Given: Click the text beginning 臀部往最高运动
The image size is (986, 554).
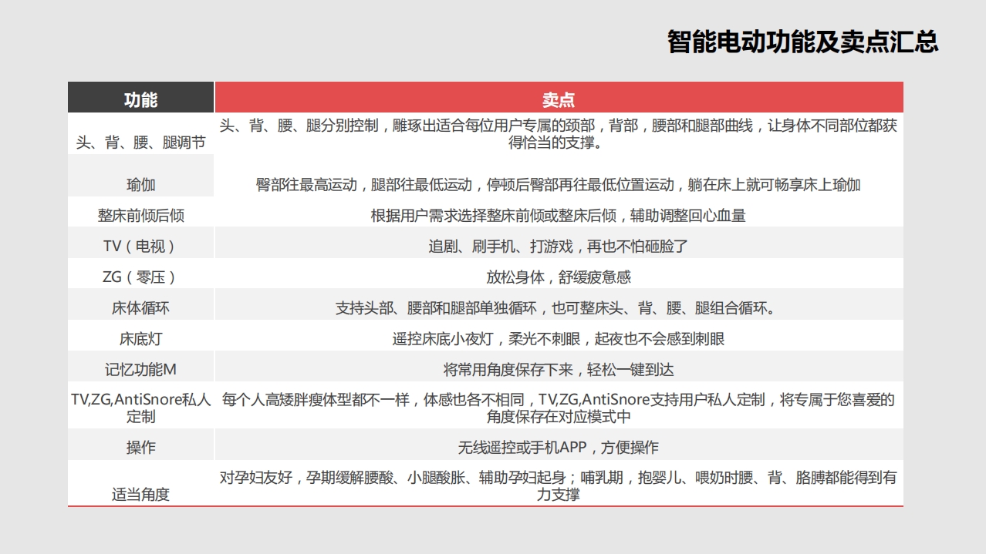Looking at the screenshot, I should pos(559,185).
